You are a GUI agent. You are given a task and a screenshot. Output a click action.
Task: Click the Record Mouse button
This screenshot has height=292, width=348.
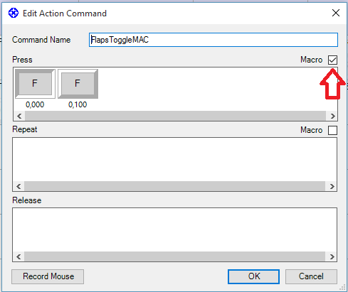tap(48, 276)
